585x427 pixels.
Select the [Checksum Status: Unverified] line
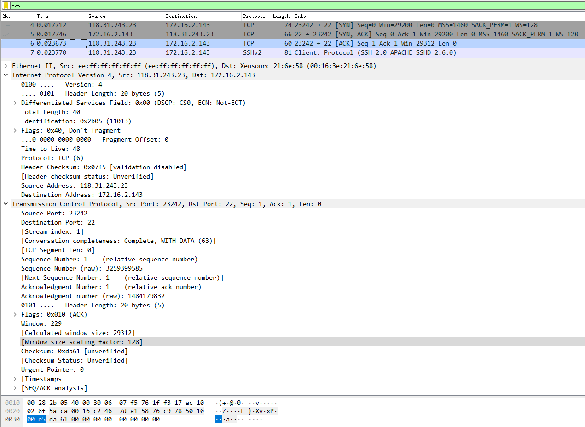coord(74,360)
